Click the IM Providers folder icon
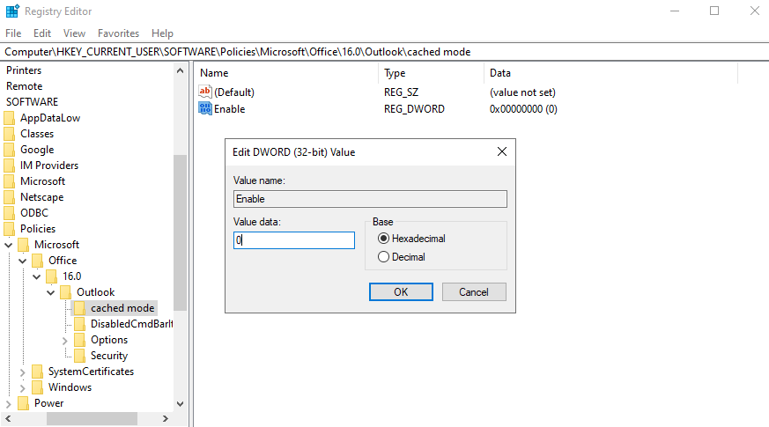Image resolution: width=769 pixels, height=427 pixels. 10,166
